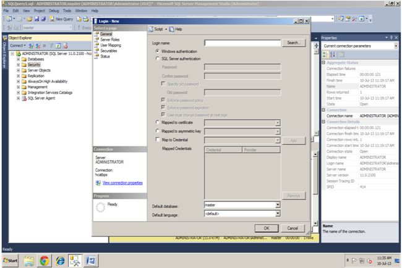Click the Property Pages icon in Properties
402x268 pixels.
pyautogui.click(x=341, y=54)
